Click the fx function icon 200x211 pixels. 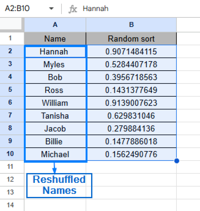pos(73,9)
